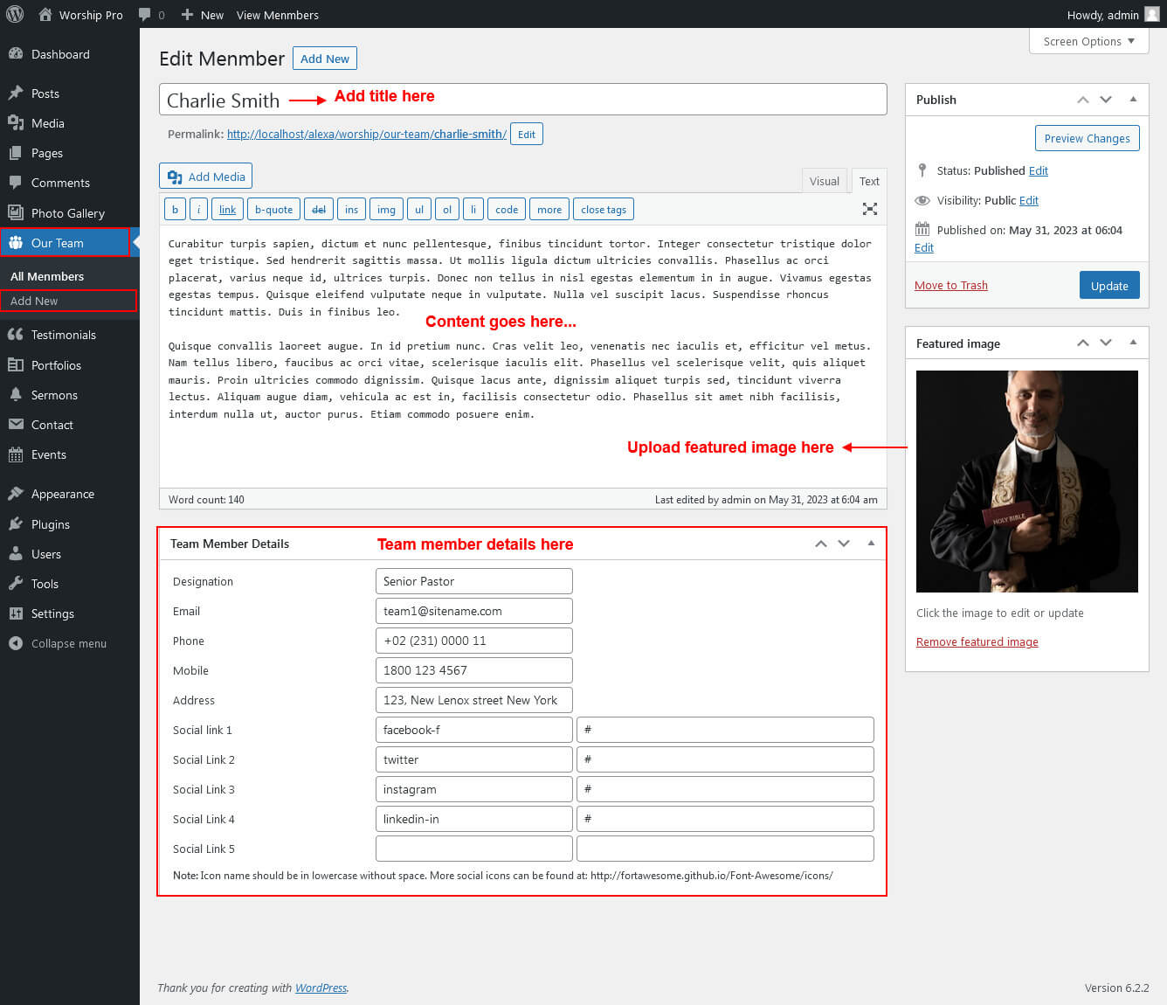This screenshot has height=1005, width=1167.
Task: Click the Designation input field
Action: (473, 581)
